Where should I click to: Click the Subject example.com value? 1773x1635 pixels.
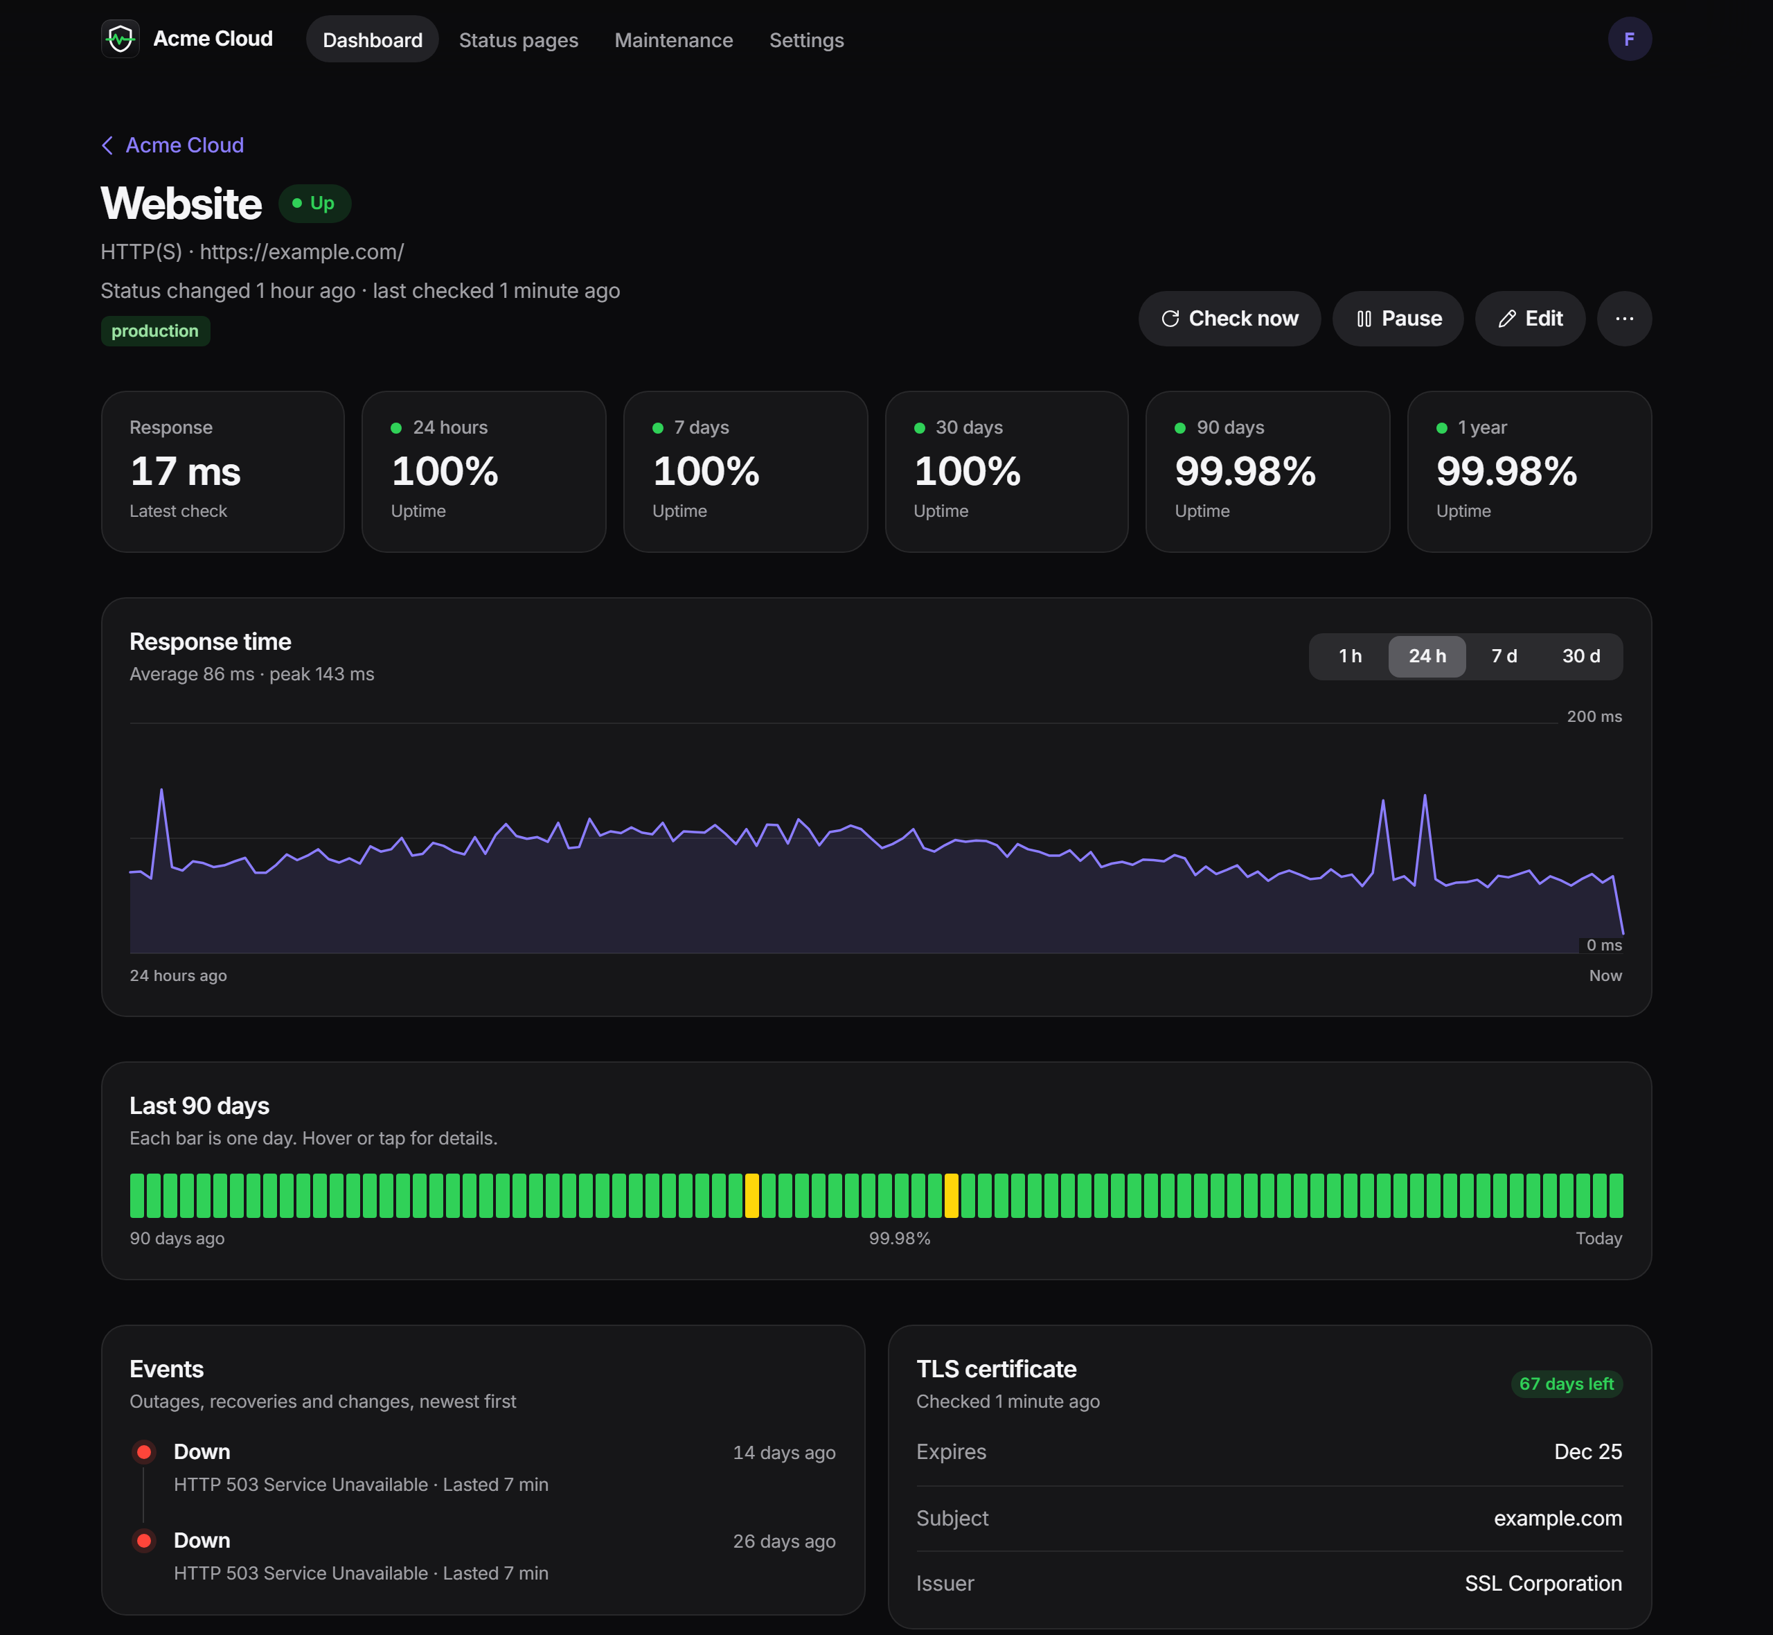tap(1557, 1518)
